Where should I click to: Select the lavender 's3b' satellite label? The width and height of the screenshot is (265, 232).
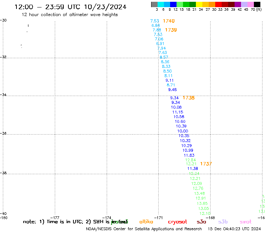(x=223, y=222)
